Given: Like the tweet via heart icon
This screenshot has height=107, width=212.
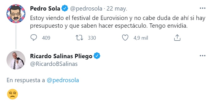Looking at the screenshot, I should pyautogui.click(x=125, y=38).
